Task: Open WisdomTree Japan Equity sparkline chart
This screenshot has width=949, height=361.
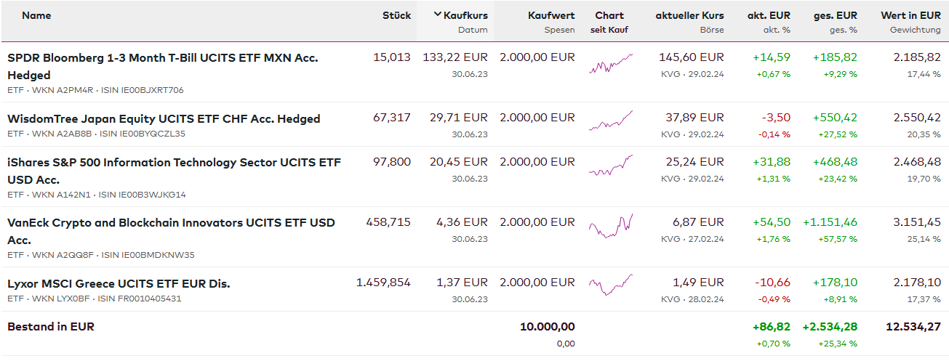Action: (x=610, y=121)
